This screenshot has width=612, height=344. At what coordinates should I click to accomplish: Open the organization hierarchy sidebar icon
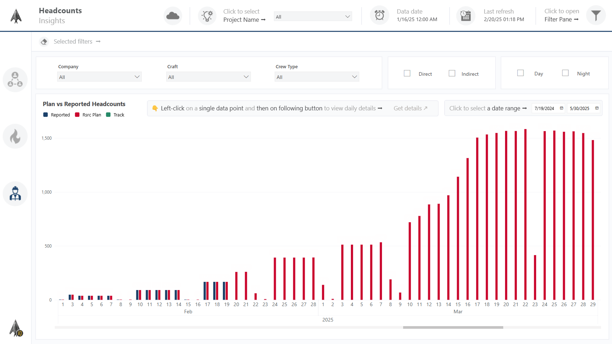coord(15,79)
